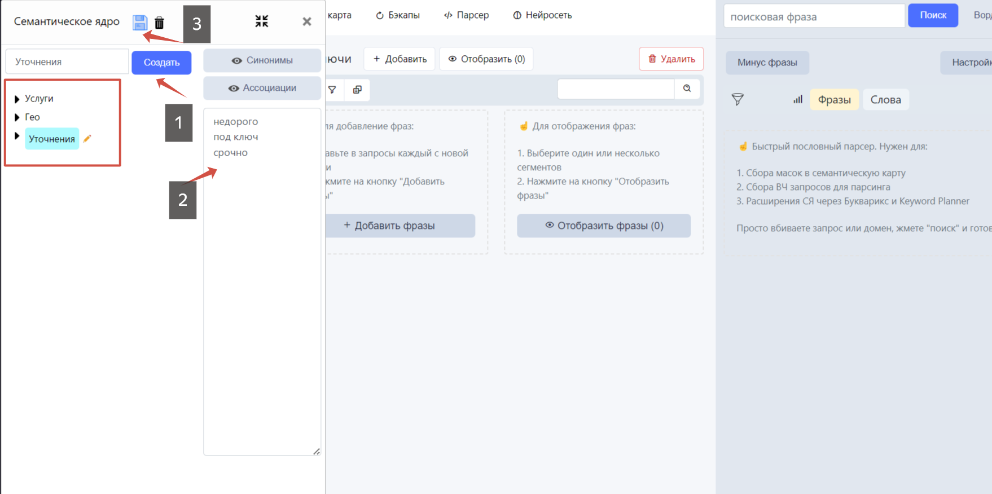Click the bar chart frequency icon
The height and width of the screenshot is (494, 992).
tap(798, 100)
